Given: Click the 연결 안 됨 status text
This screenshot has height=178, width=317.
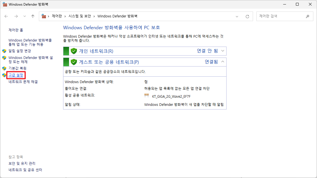Looking at the screenshot, I should 207,51.
